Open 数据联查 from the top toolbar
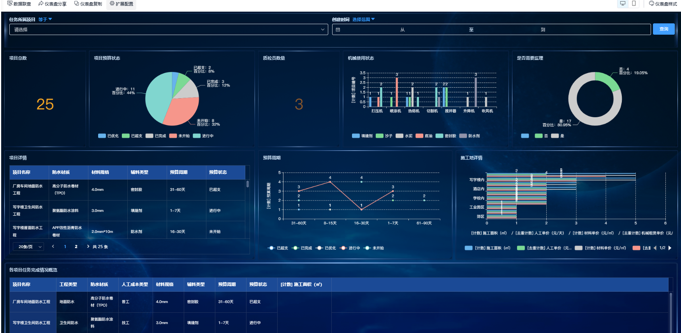This screenshot has width=681, height=333. pos(19,4)
